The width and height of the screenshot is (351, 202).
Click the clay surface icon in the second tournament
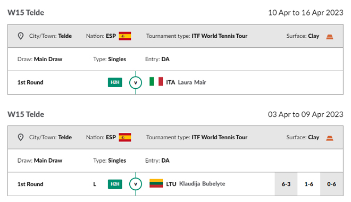coord(330,138)
